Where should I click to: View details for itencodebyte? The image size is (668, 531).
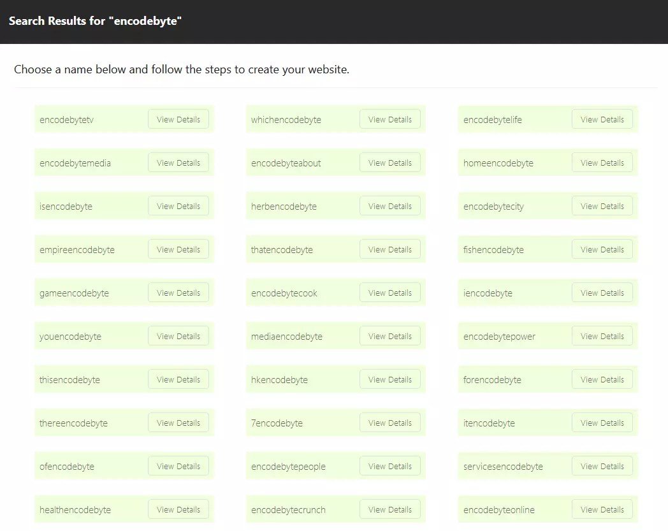click(602, 423)
